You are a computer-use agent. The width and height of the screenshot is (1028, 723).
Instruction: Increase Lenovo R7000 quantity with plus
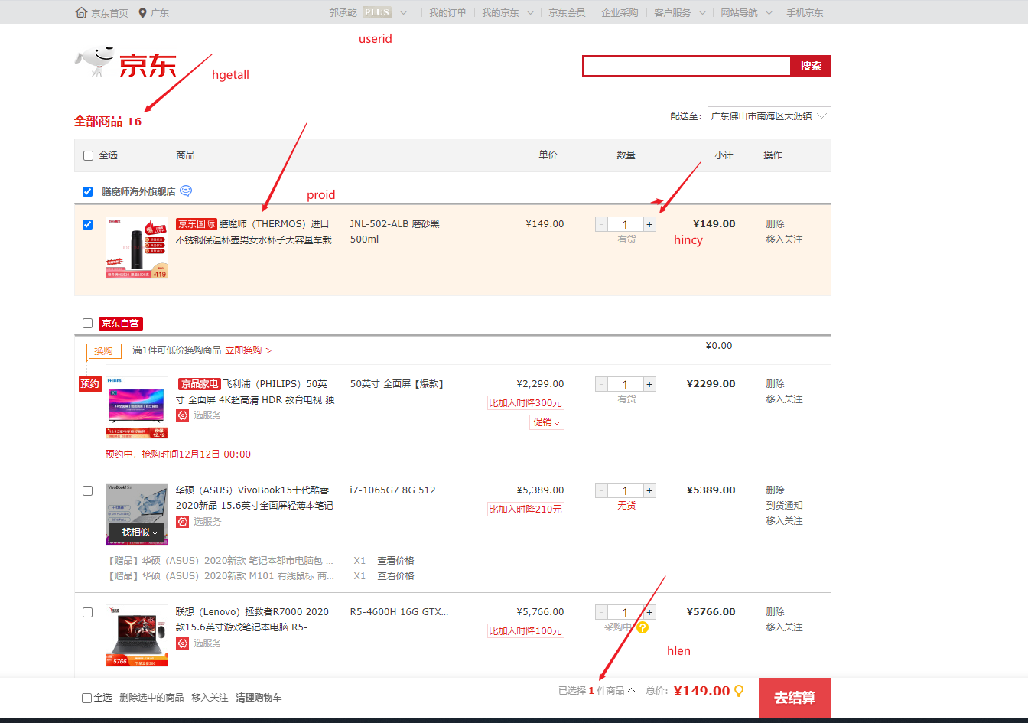(649, 612)
